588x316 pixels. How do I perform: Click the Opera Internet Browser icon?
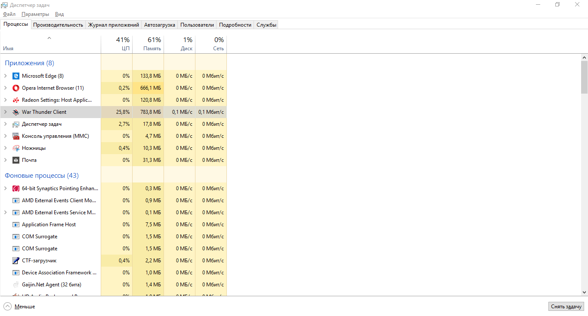pos(16,88)
